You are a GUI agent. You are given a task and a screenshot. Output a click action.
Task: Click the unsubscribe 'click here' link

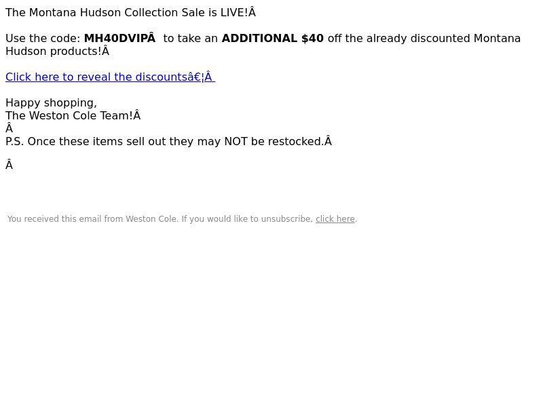(x=335, y=219)
